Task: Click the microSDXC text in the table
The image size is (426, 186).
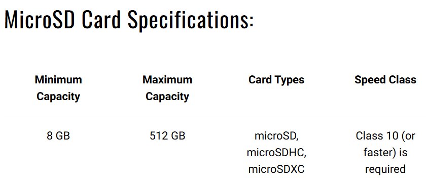Action: click(276, 169)
